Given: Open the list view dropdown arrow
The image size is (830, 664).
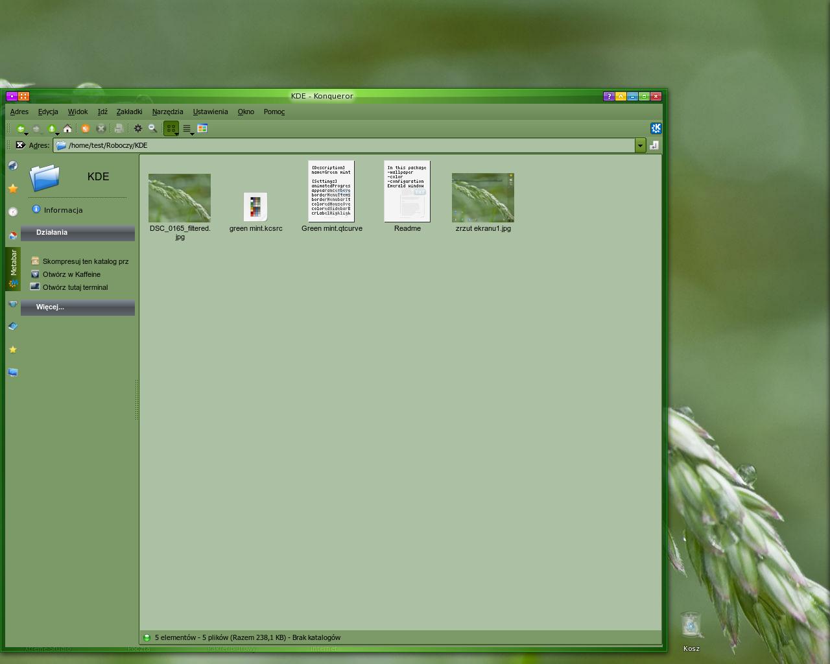Looking at the screenshot, I should [x=193, y=134].
